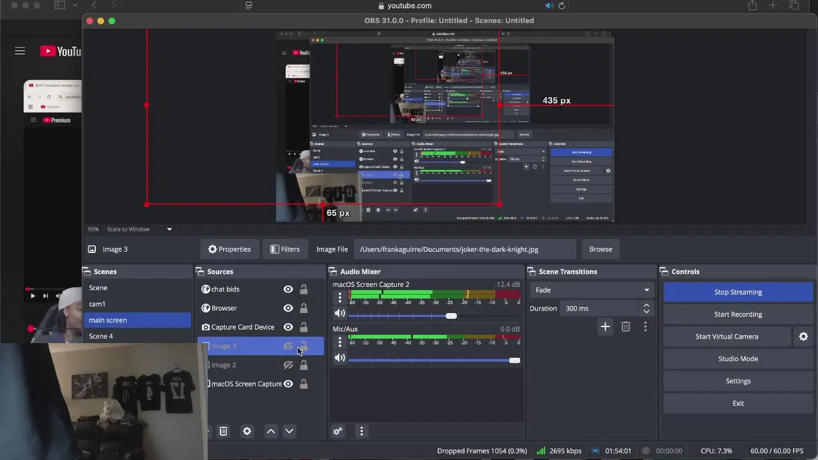Open macOS Screen Capture 2 audio options menu
This screenshot has width=818, height=460.
pyautogui.click(x=340, y=298)
